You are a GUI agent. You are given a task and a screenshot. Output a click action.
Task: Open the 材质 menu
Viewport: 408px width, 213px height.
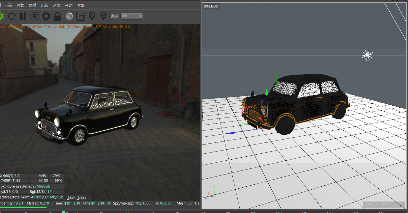click(32, 5)
